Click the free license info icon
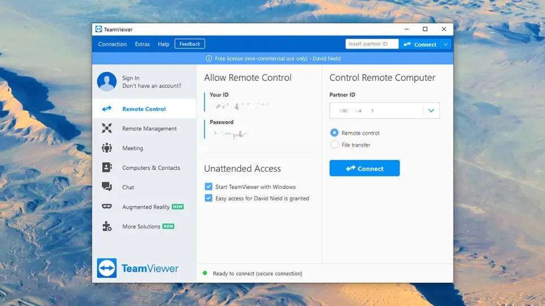This screenshot has width=545, height=306. pos(208,58)
